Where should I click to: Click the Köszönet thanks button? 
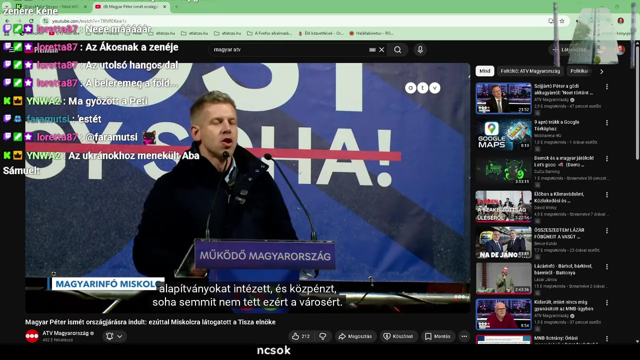[x=398, y=336]
